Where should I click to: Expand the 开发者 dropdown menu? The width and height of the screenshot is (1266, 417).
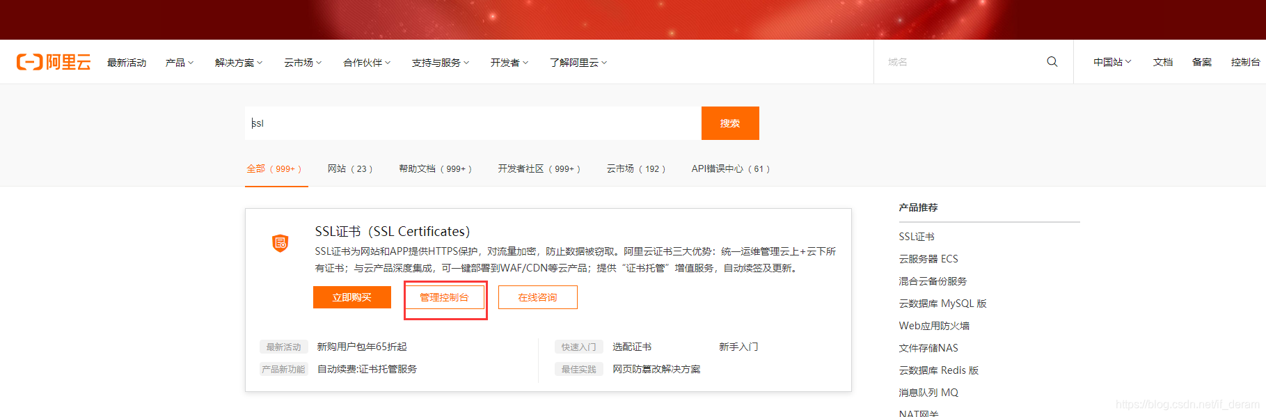[x=509, y=63]
